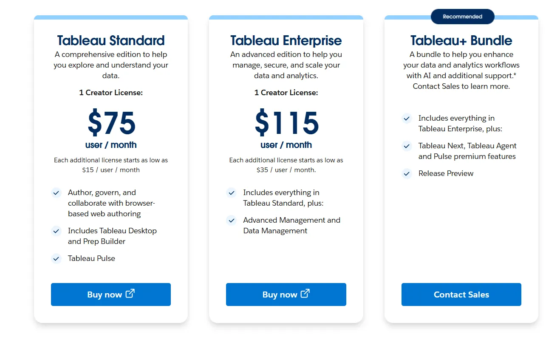This screenshot has width=560, height=337.
Task: Click external link icon on Enterprise Buy now
Action: (x=305, y=294)
